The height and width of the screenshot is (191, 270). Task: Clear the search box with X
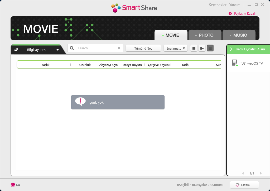[119, 48]
